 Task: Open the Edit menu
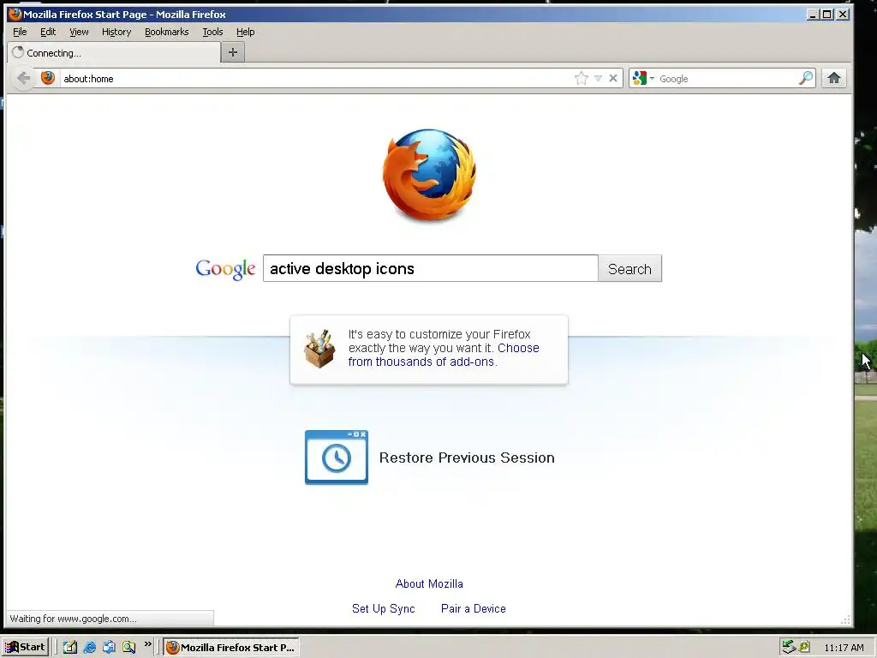pos(48,32)
